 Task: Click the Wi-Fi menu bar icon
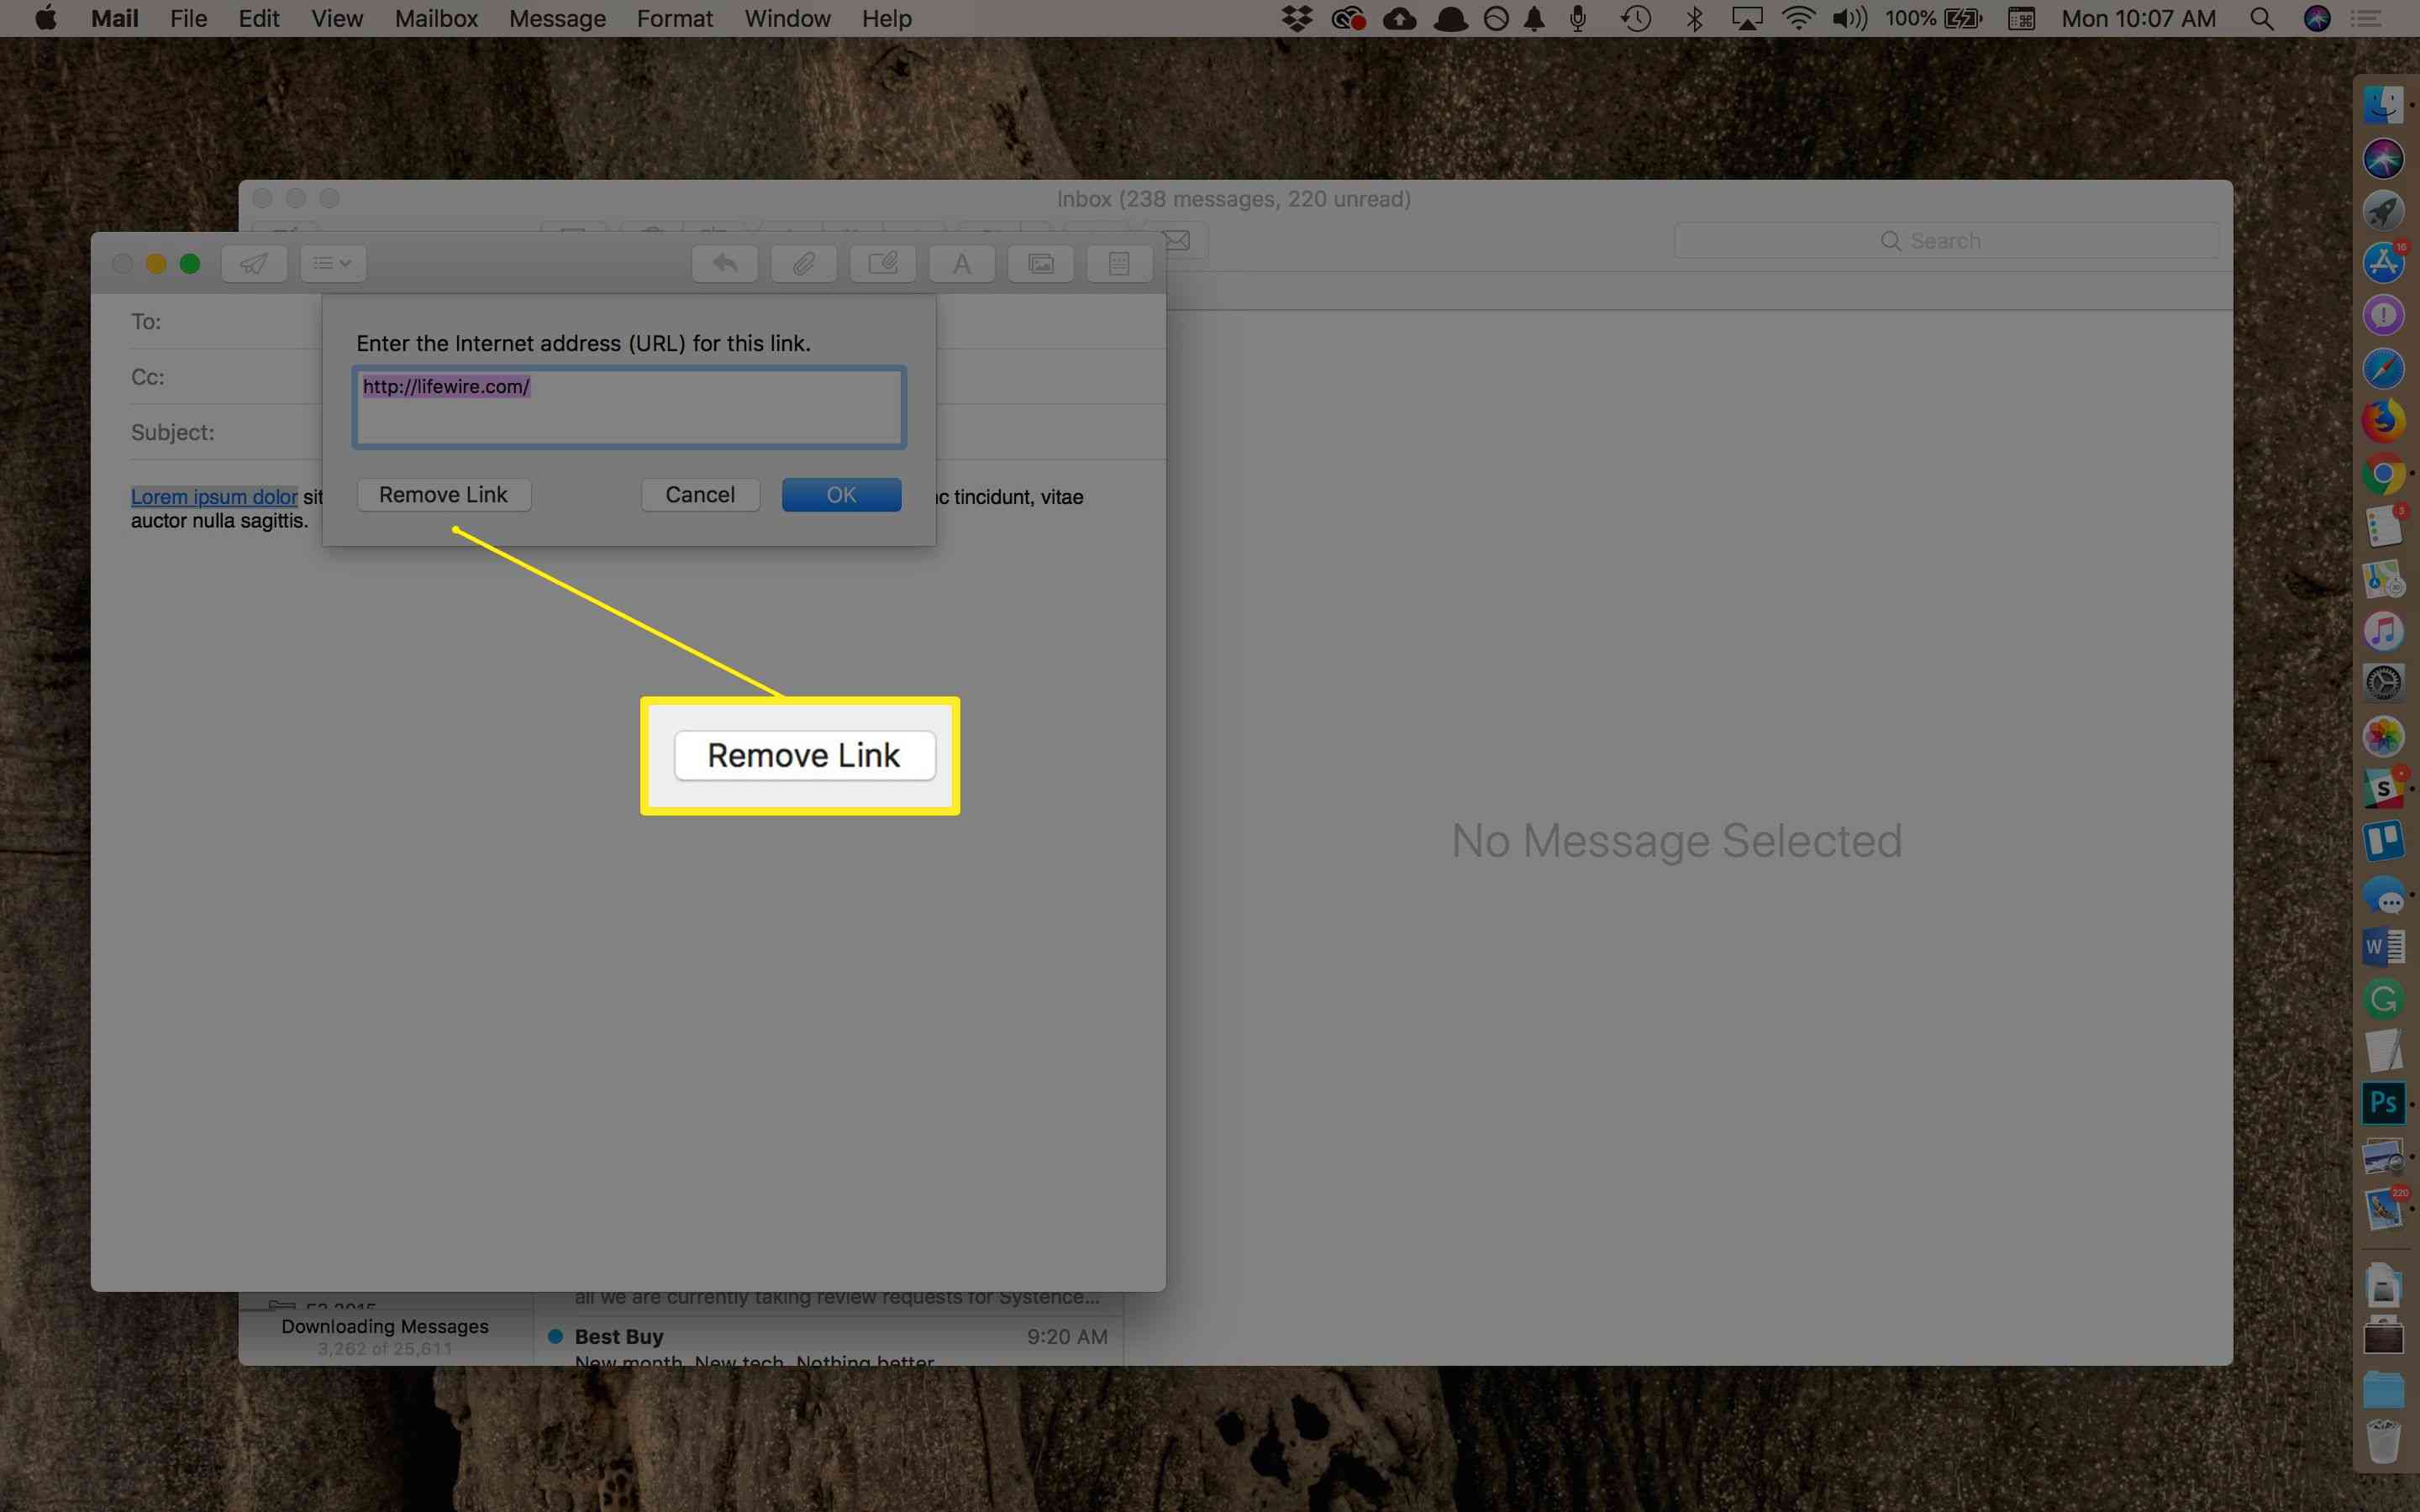[x=1798, y=18]
